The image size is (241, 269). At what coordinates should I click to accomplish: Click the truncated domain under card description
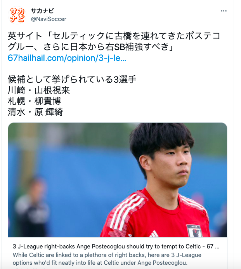[x=29, y=268]
